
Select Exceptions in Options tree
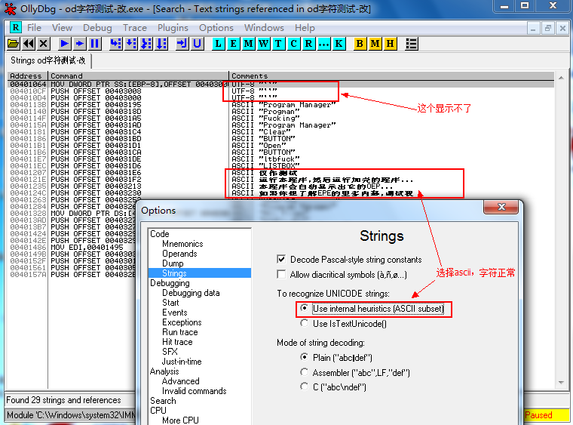pos(182,322)
